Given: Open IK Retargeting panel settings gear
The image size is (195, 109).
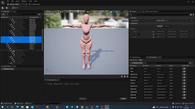Looking at the screenshot, I should 191,63.
